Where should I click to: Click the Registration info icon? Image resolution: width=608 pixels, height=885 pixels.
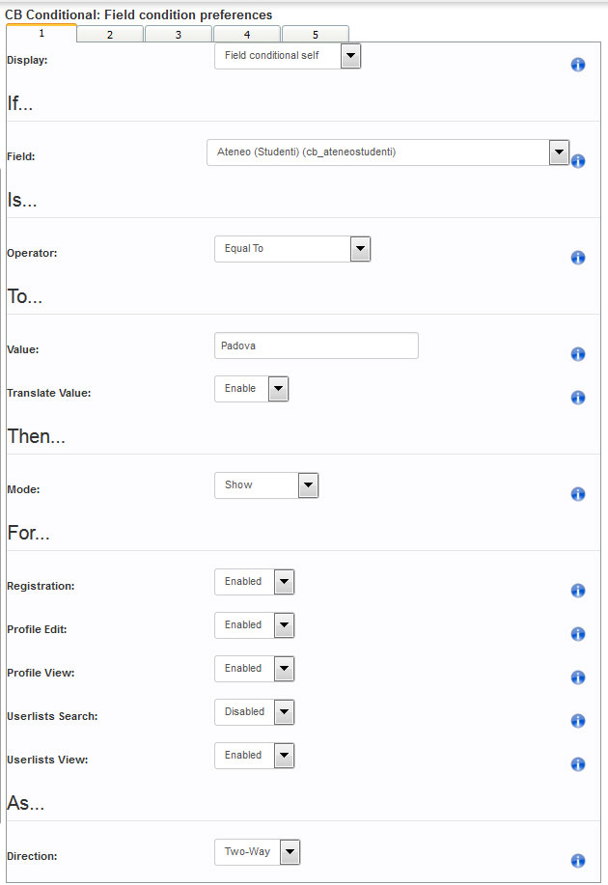point(577,591)
